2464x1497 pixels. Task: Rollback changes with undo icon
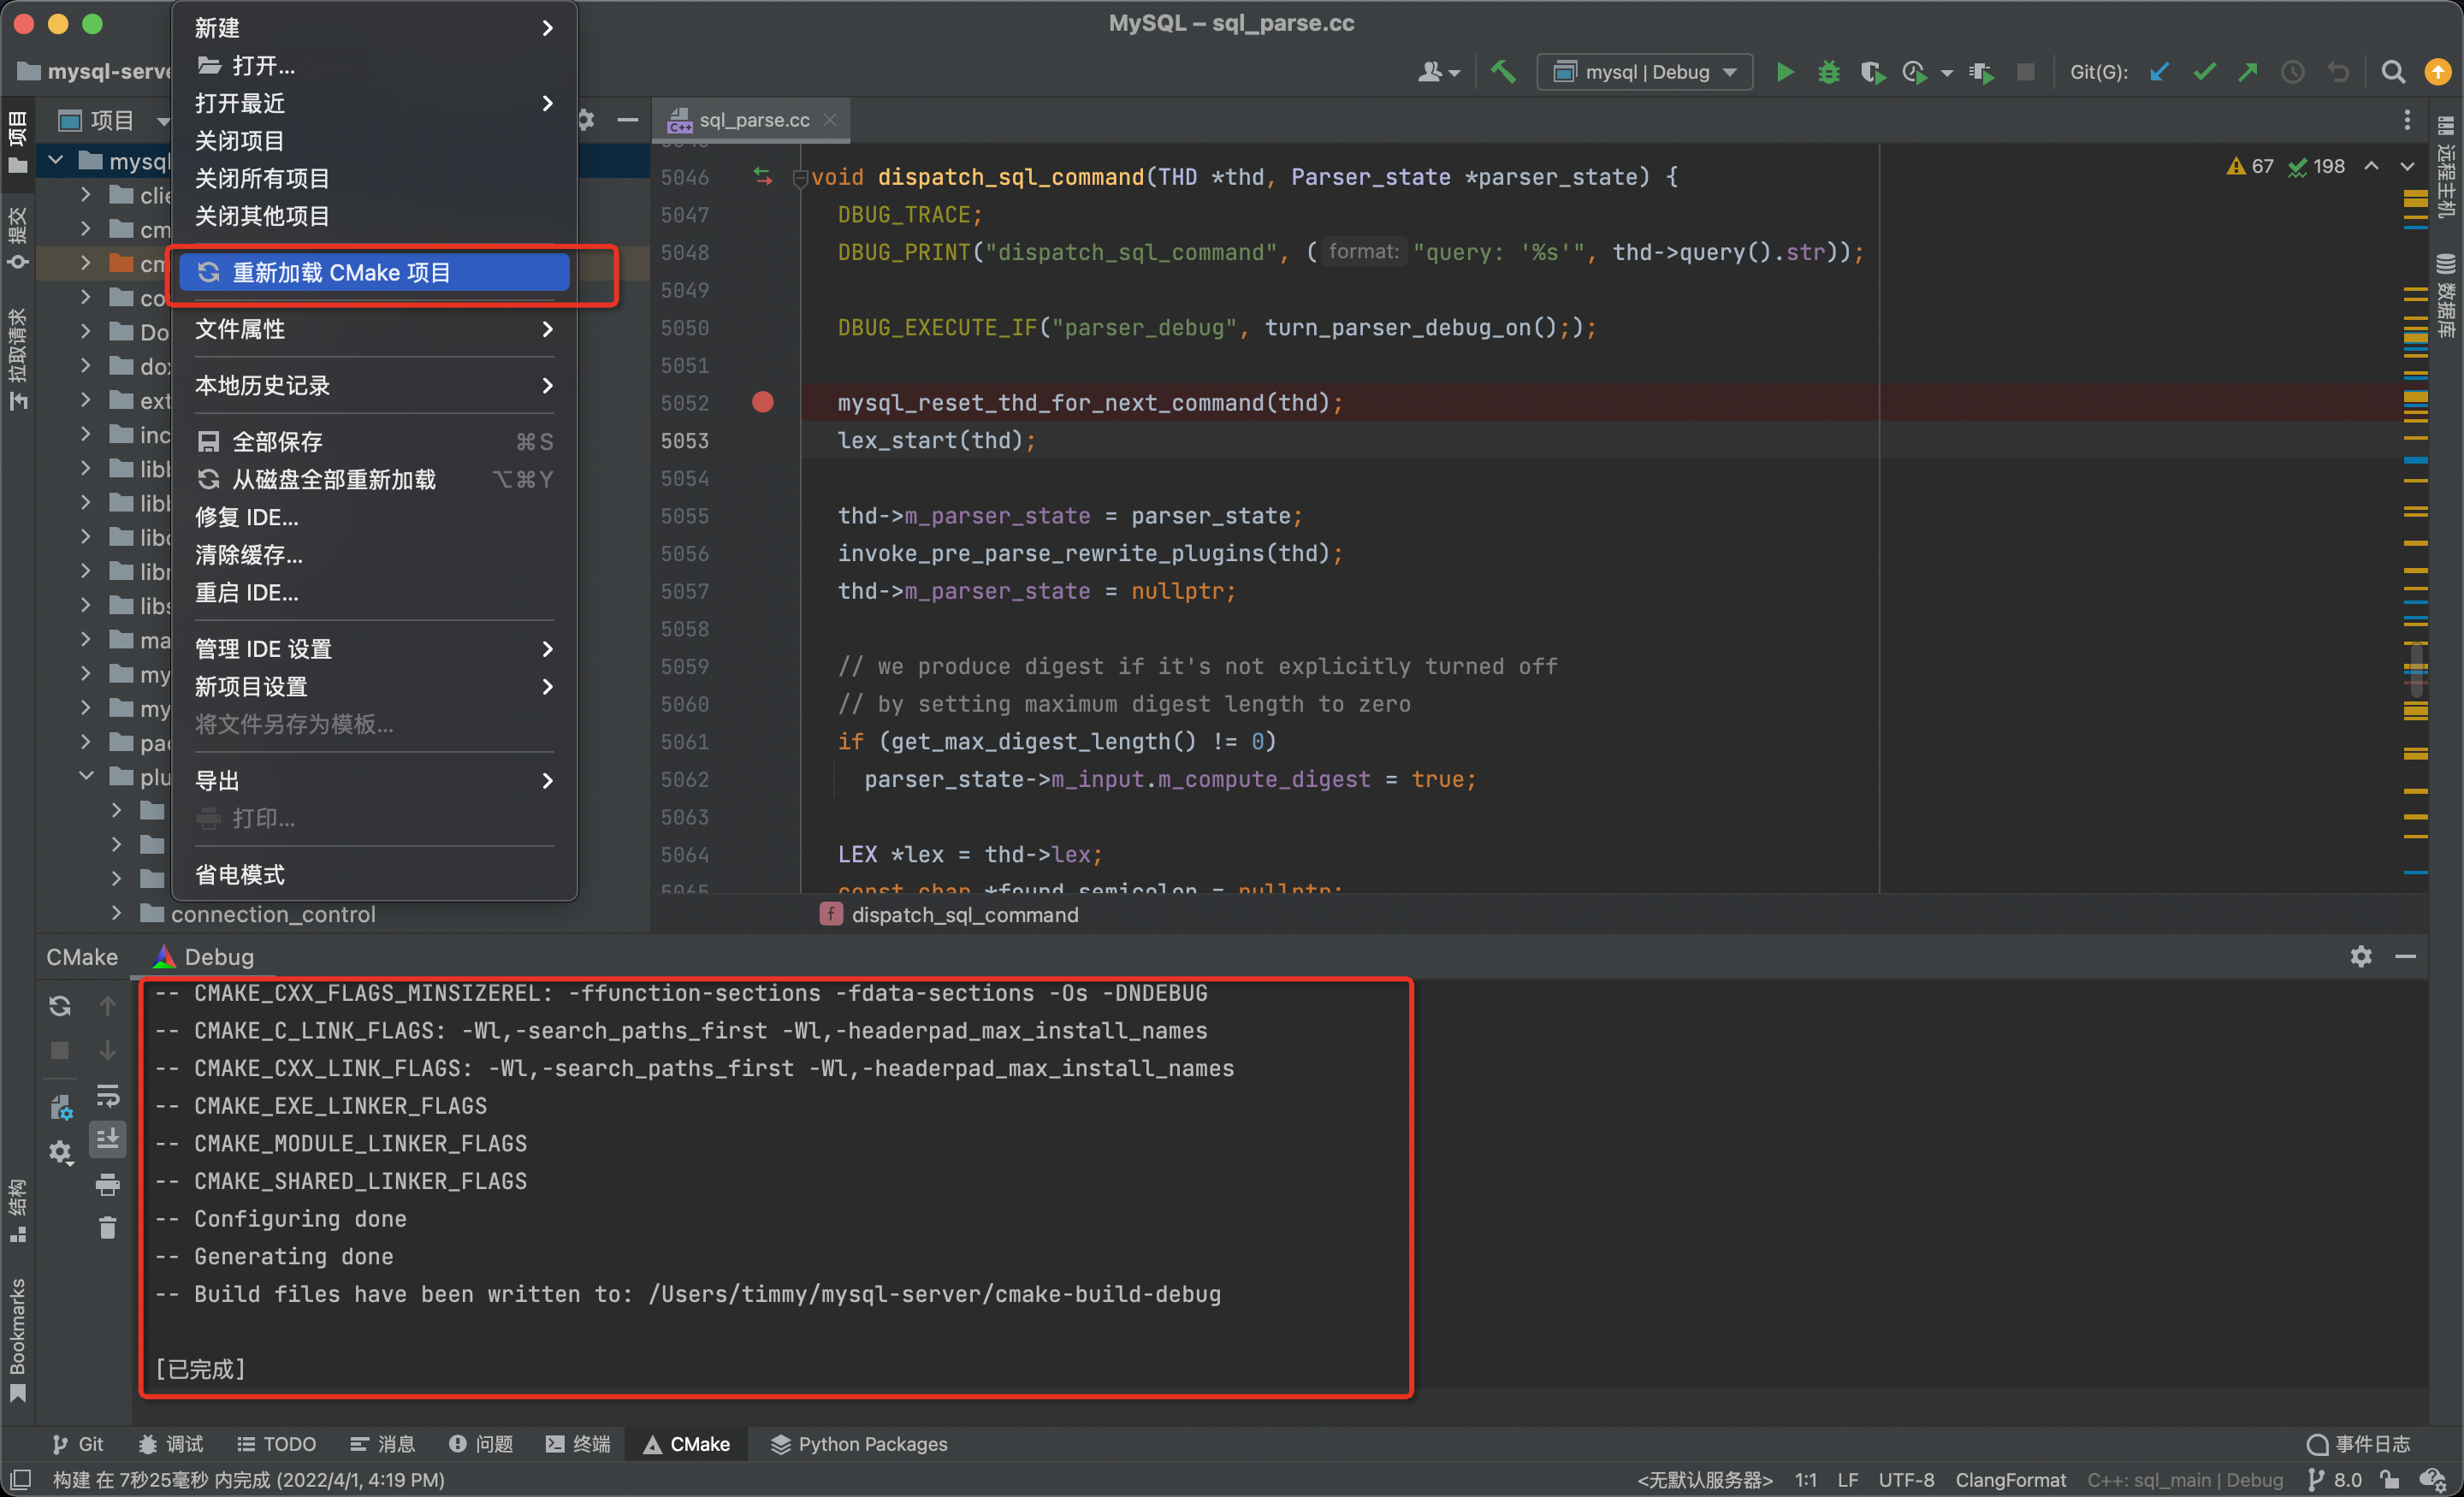click(2338, 72)
